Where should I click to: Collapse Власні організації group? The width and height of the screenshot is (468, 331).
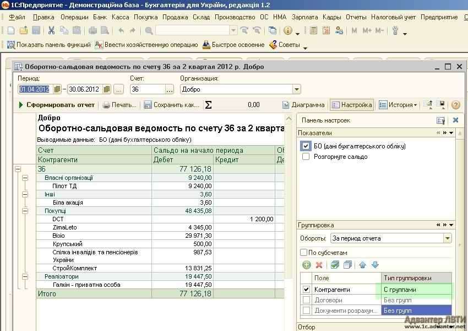[x=25, y=178]
